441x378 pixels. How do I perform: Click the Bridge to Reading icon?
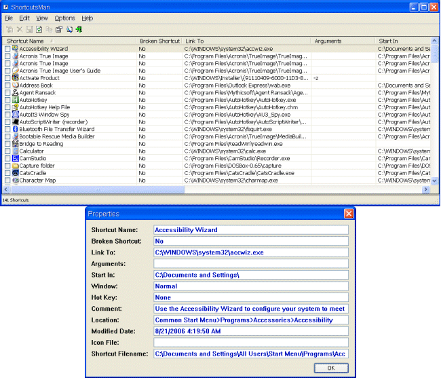(15, 143)
